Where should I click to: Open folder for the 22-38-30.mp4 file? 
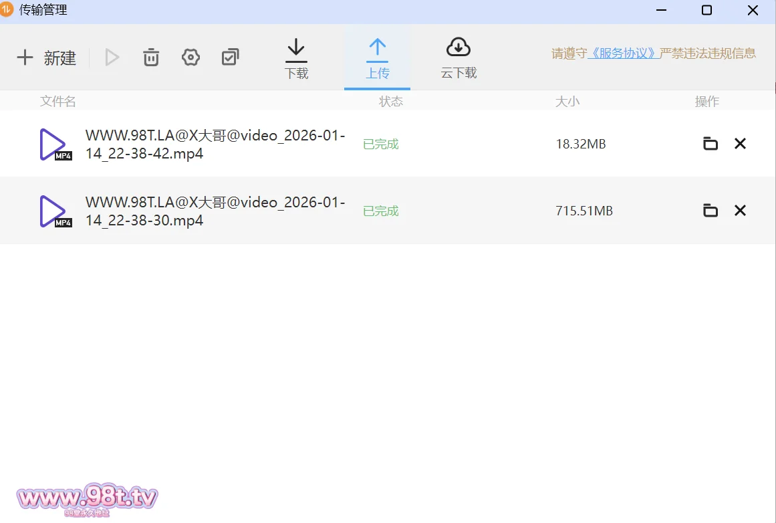(x=710, y=211)
